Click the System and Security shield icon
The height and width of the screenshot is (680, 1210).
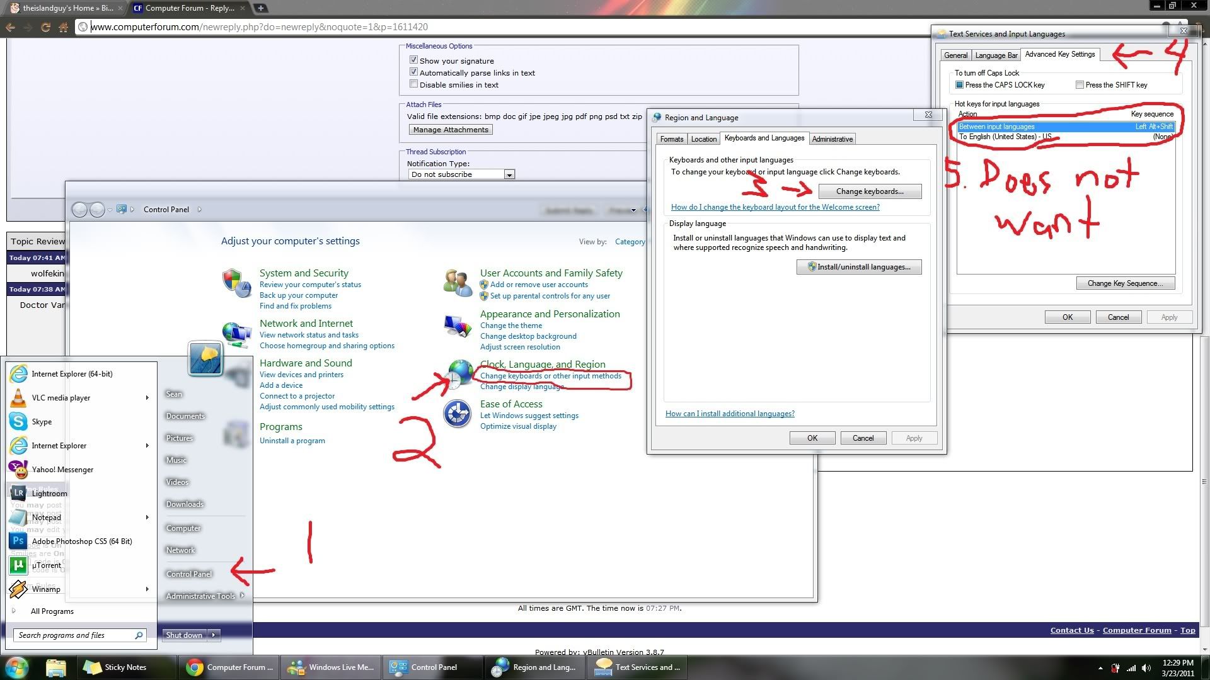coord(236,282)
